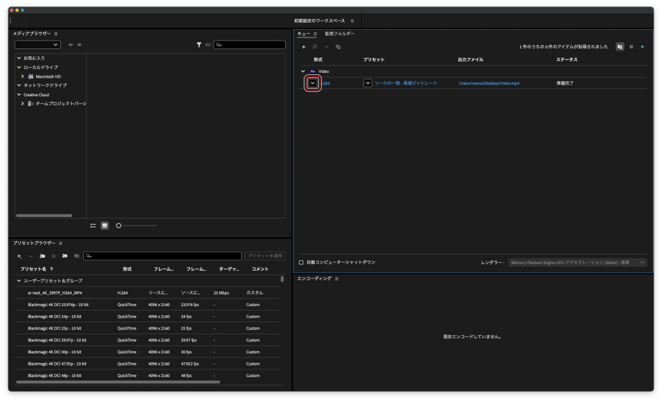
Task: Enable 自動コンピューターシャットダウン checkbox
Action: point(301,262)
